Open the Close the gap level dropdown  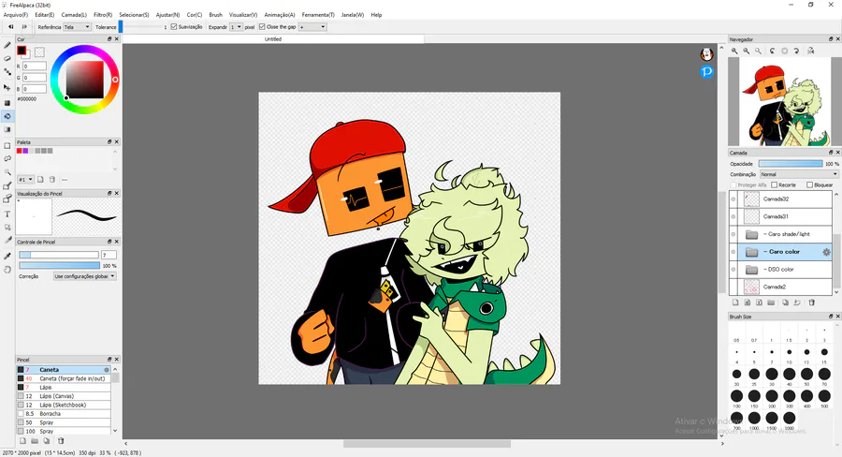tap(312, 27)
